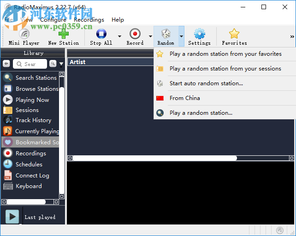Open the search options dropdown arrow
The height and width of the screenshot is (236, 296).
point(61,64)
